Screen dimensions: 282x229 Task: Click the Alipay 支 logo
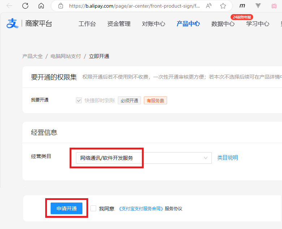[12, 23]
